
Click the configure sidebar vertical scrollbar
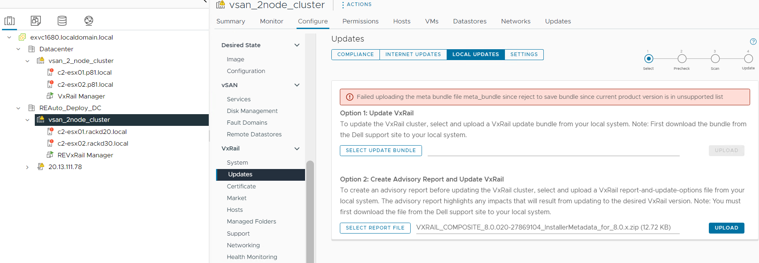[x=310, y=212]
